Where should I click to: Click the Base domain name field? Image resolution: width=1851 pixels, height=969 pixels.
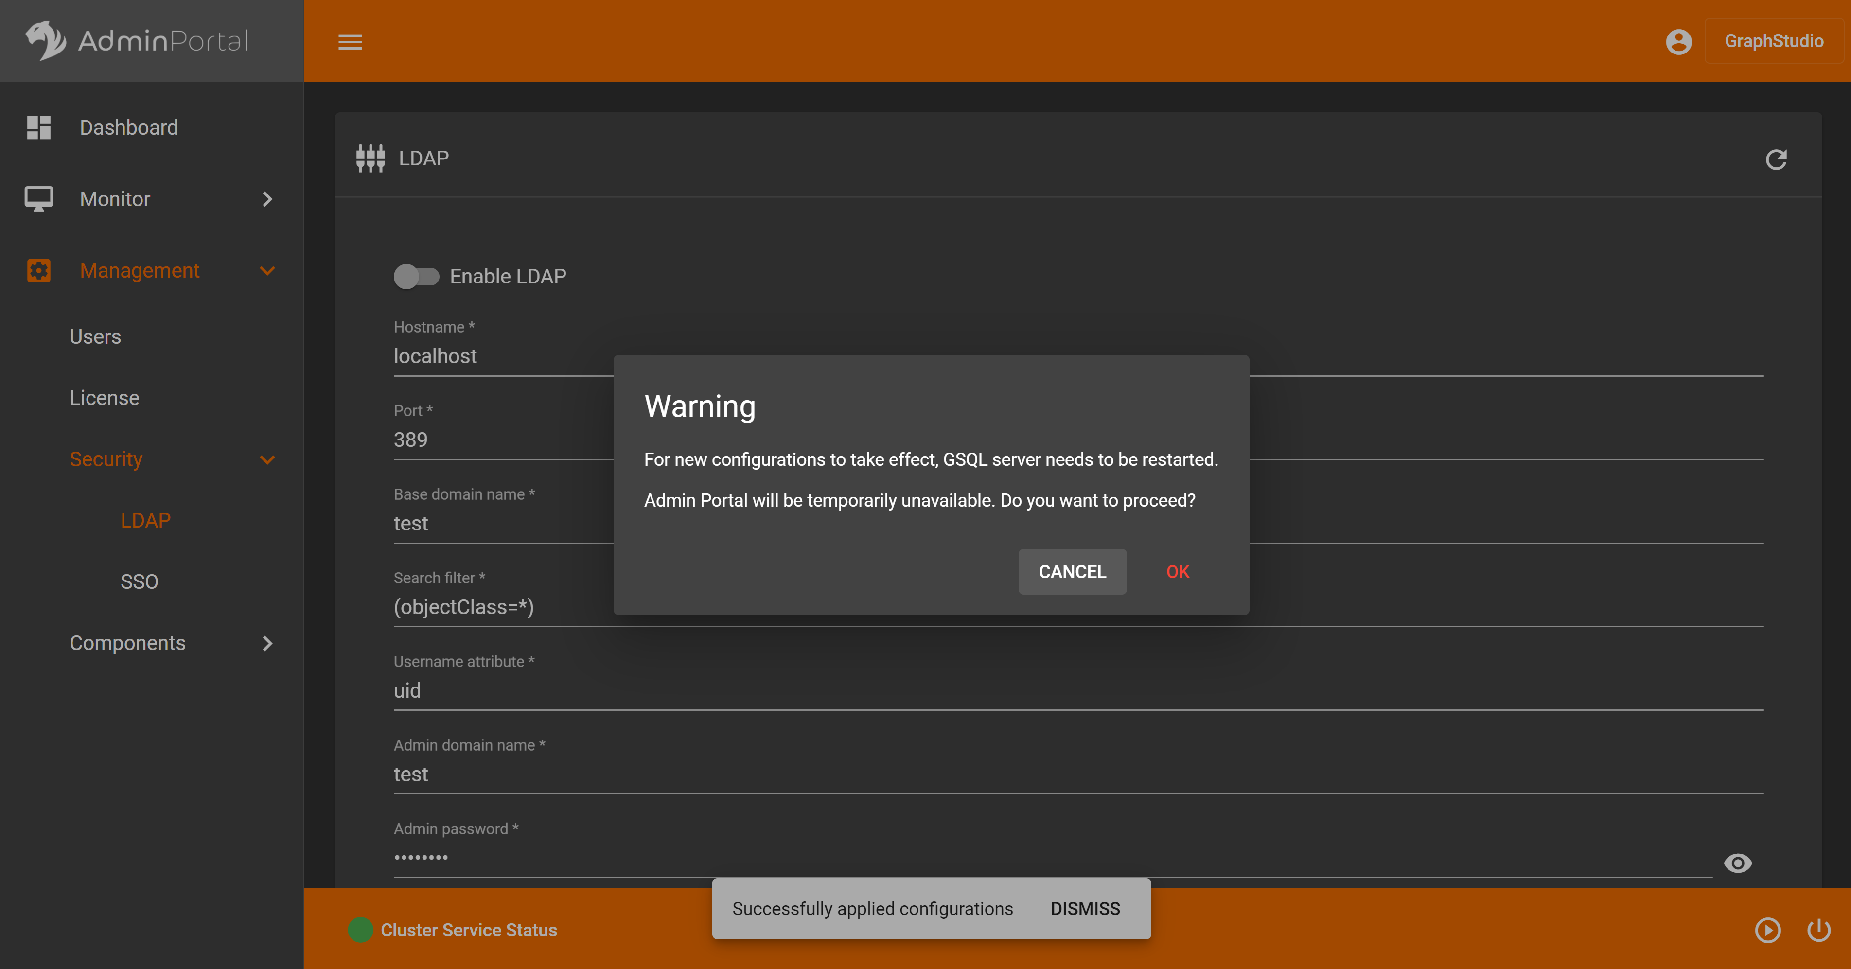[1078, 524]
